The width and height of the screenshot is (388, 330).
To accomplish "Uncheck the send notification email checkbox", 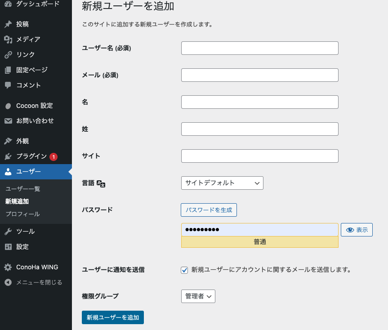I will pos(184,270).
